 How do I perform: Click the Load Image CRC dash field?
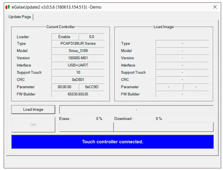point(182,80)
